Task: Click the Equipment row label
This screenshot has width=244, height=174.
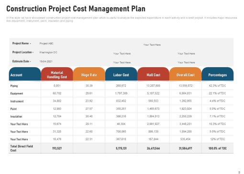Action: coord(17,93)
